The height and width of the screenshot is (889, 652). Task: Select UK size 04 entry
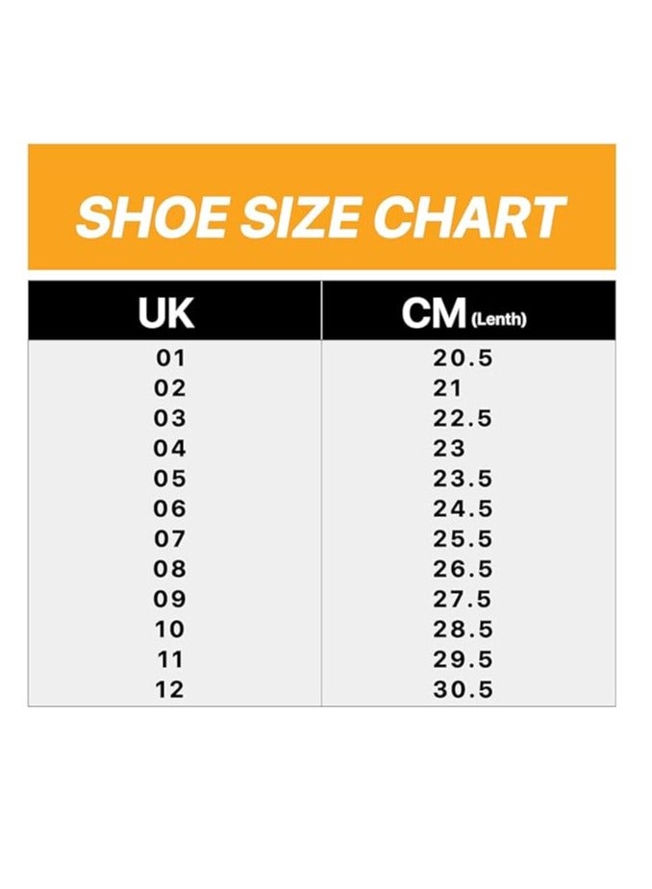[x=170, y=449]
